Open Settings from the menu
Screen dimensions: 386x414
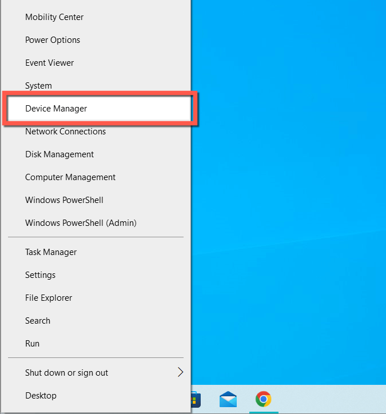96,275
